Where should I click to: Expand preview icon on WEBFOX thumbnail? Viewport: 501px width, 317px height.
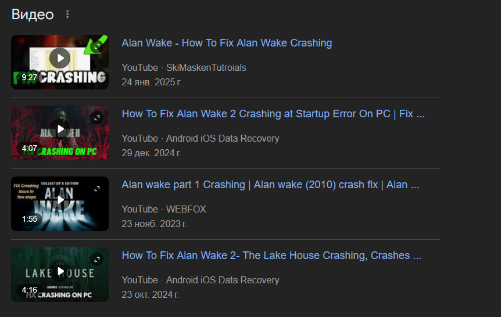(97, 189)
